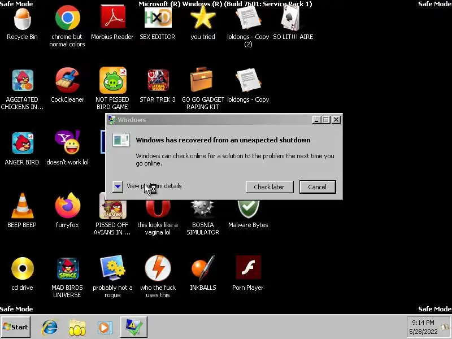The image size is (452, 339).
Task: Click the Cancel button in dialog
Action: pyautogui.click(x=318, y=187)
